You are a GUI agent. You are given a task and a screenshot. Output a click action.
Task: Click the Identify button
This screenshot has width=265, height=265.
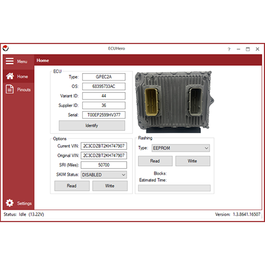coord(92,126)
